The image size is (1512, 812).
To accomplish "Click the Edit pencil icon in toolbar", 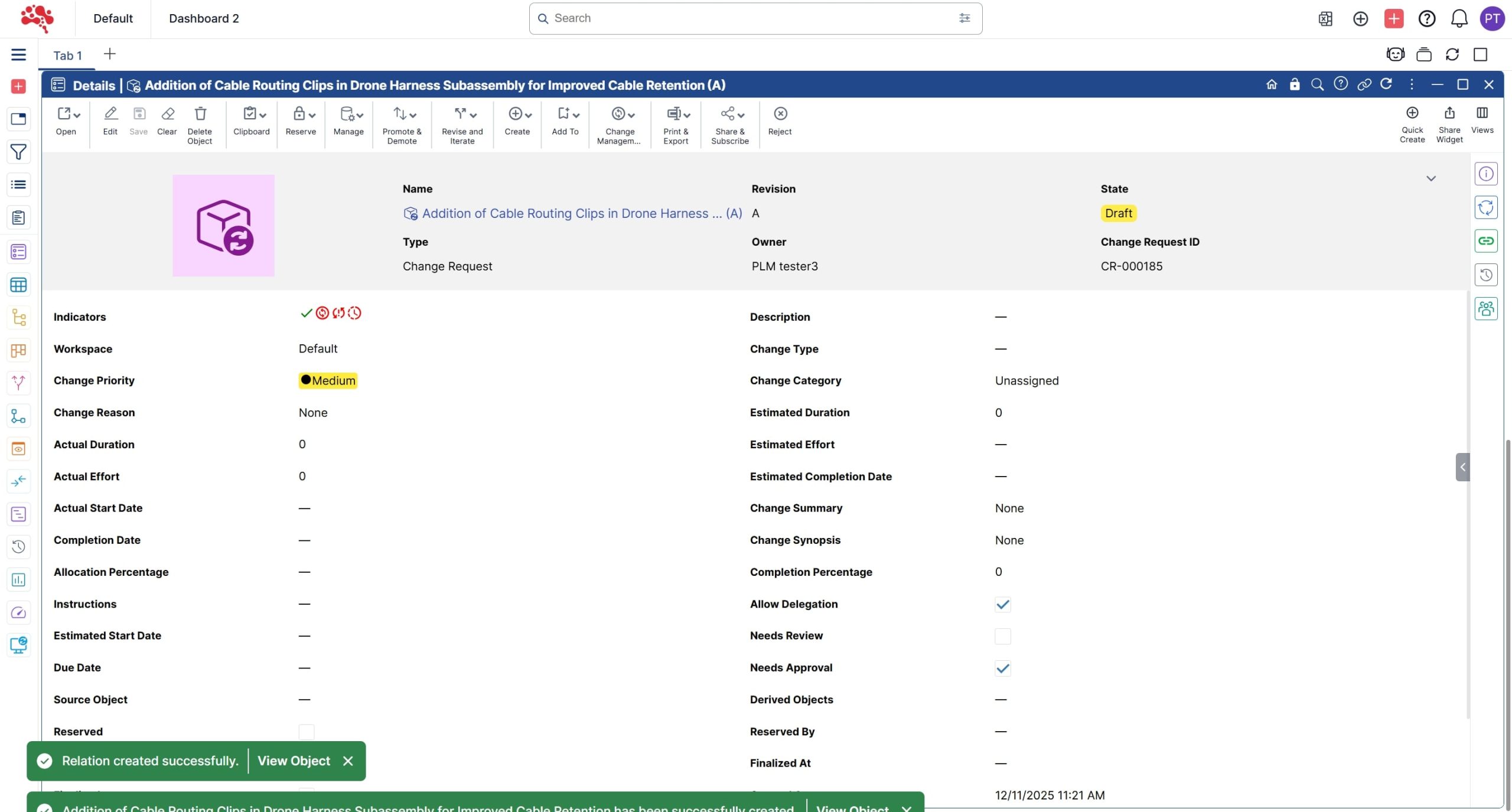I will [110, 113].
